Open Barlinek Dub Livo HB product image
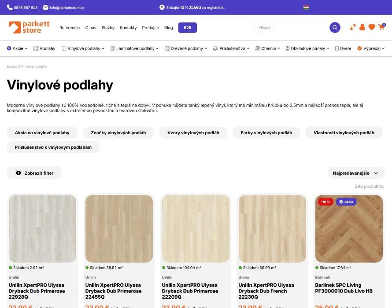This screenshot has height=308, width=392. click(349, 228)
